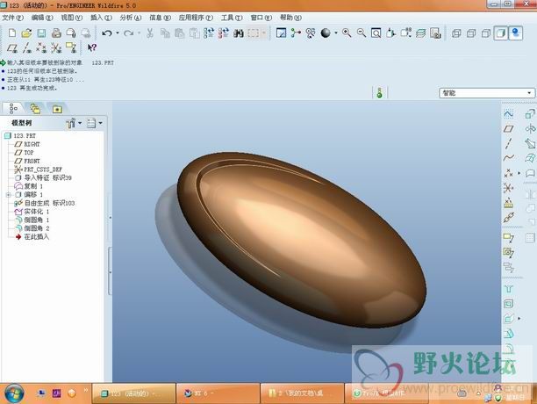Open the datum point flyout arrow
This screenshot has height=404, width=537.
tap(519, 173)
